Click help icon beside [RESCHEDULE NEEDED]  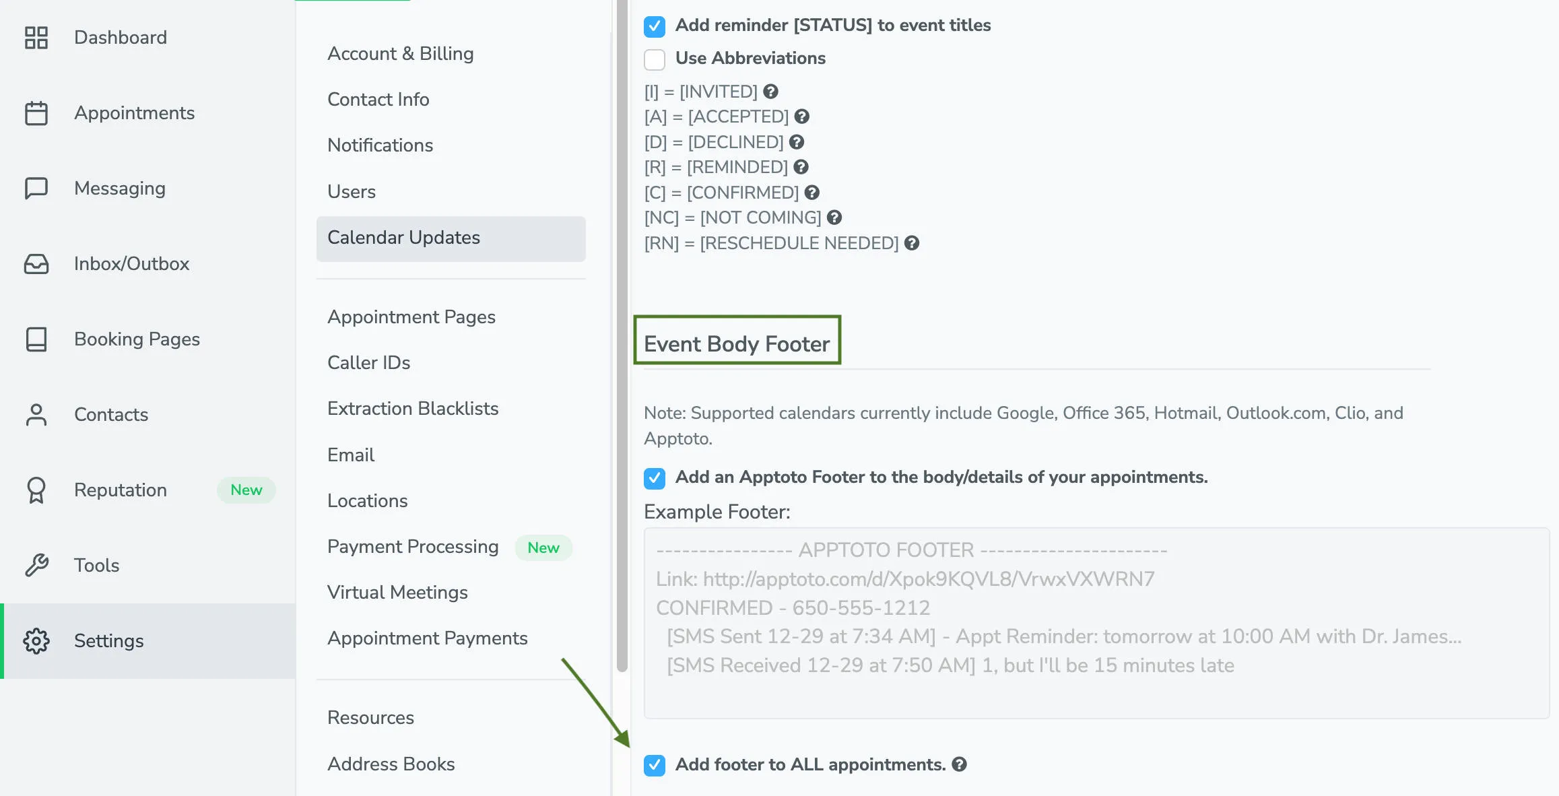pyautogui.click(x=912, y=243)
